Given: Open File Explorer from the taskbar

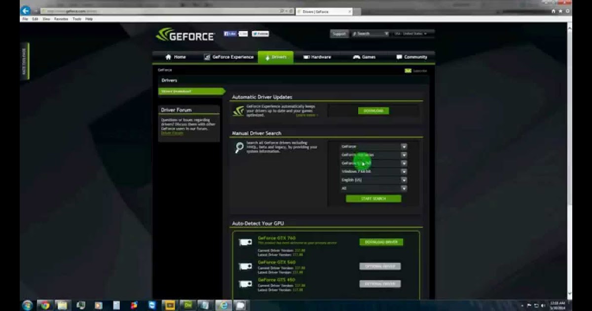Looking at the screenshot, I should point(63,305).
